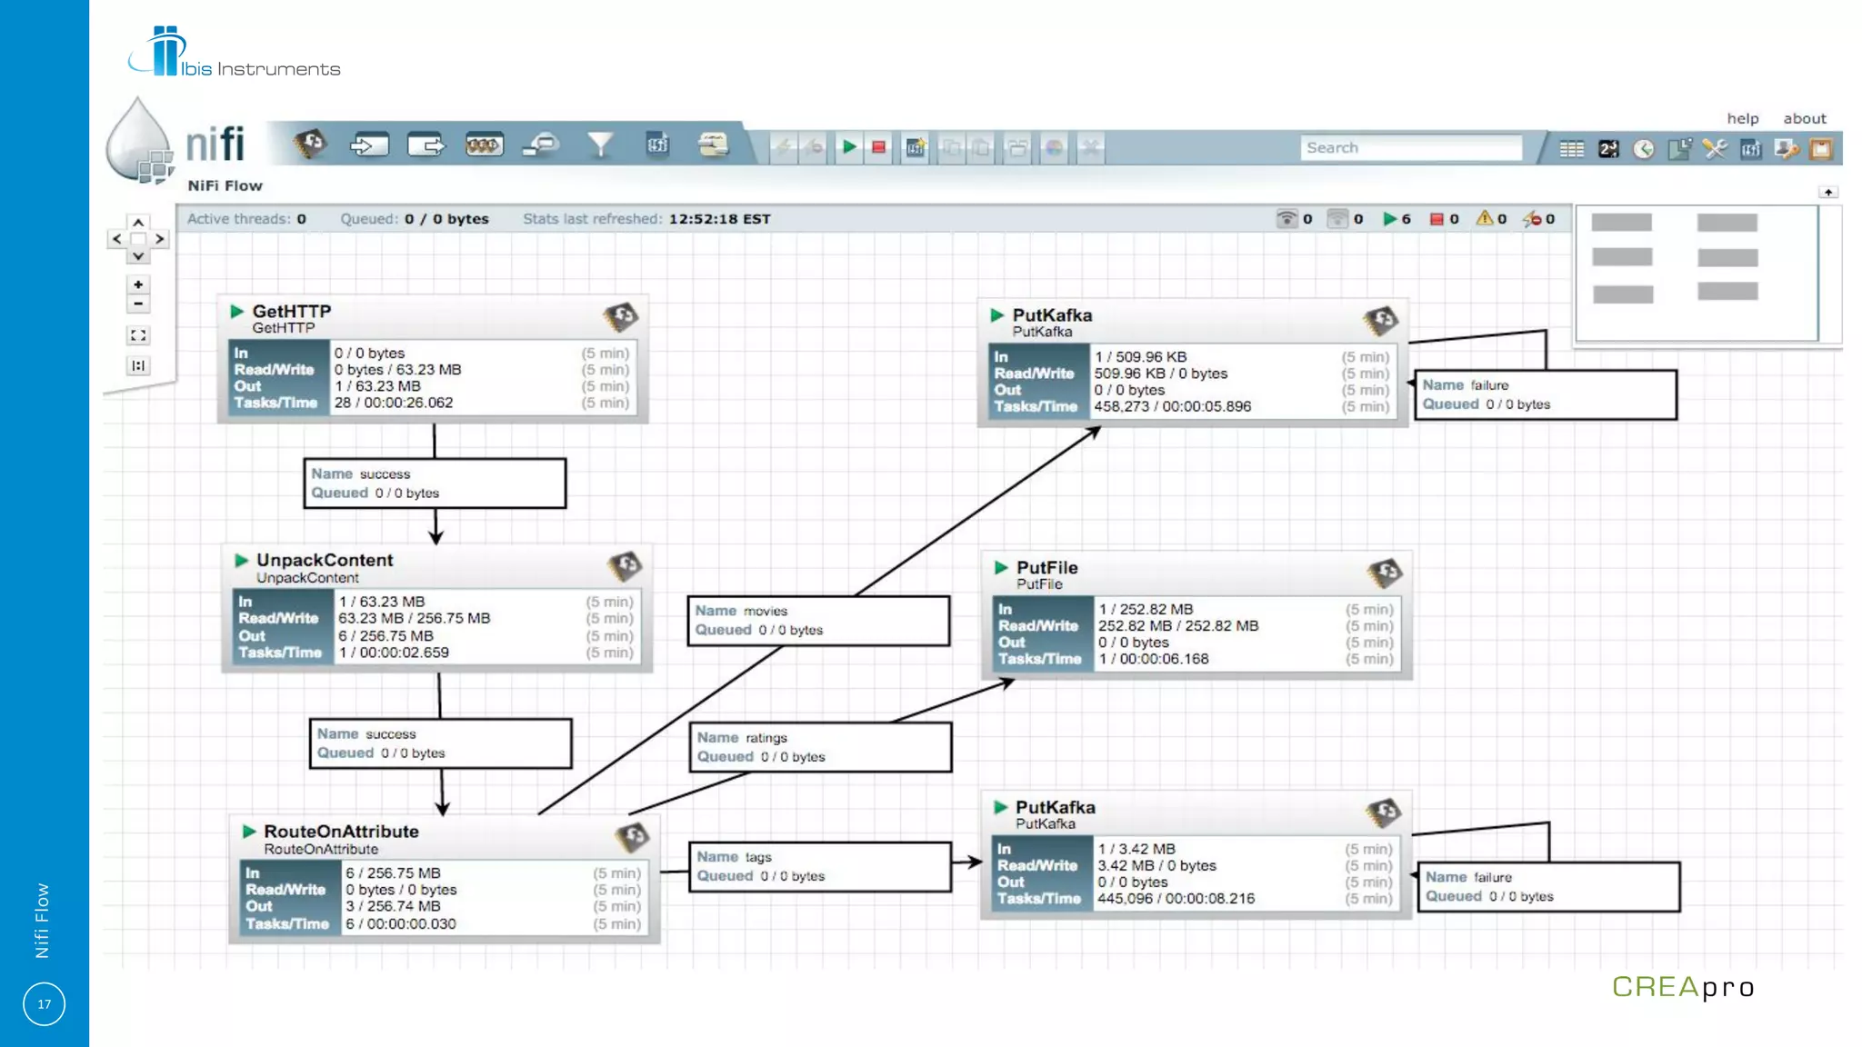Zoom out with the minus button
This screenshot has width=1862, height=1047.
pos(138,304)
